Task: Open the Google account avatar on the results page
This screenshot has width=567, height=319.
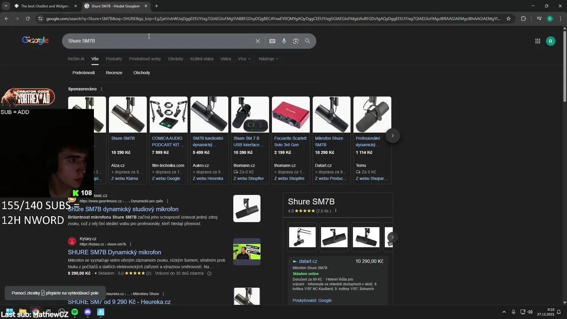Action: point(551,41)
